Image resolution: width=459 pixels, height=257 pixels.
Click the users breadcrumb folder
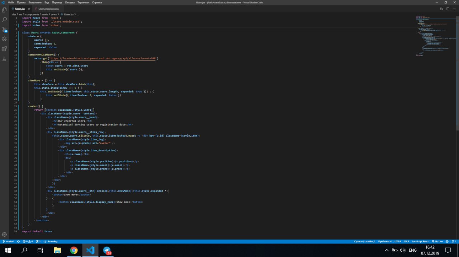click(54, 14)
